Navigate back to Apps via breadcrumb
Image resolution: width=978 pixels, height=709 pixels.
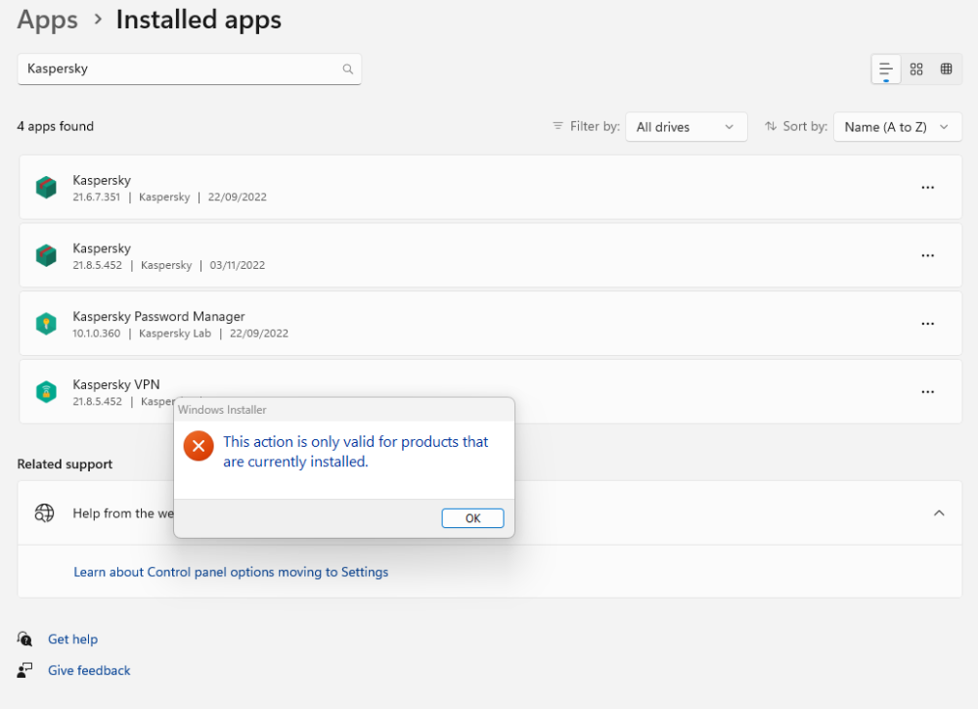coord(47,20)
